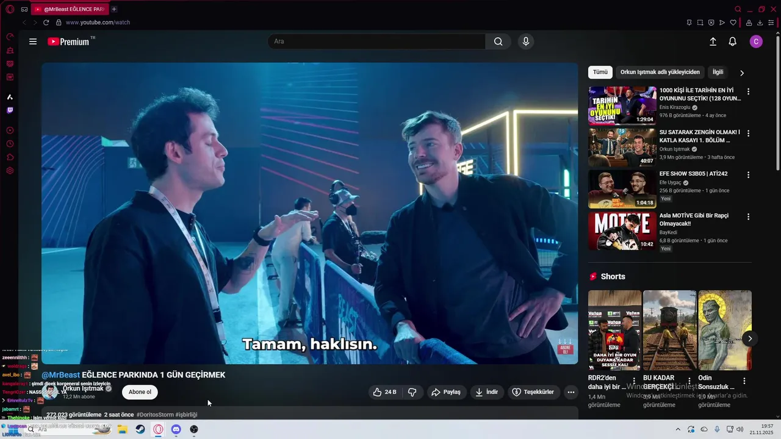Open SU SATARAK ZENGİN OLMAK thumbnail
The image size is (781, 439).
(622, 147)
